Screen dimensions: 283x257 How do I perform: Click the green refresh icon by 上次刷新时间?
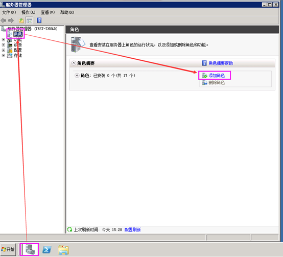pos(69,229)
